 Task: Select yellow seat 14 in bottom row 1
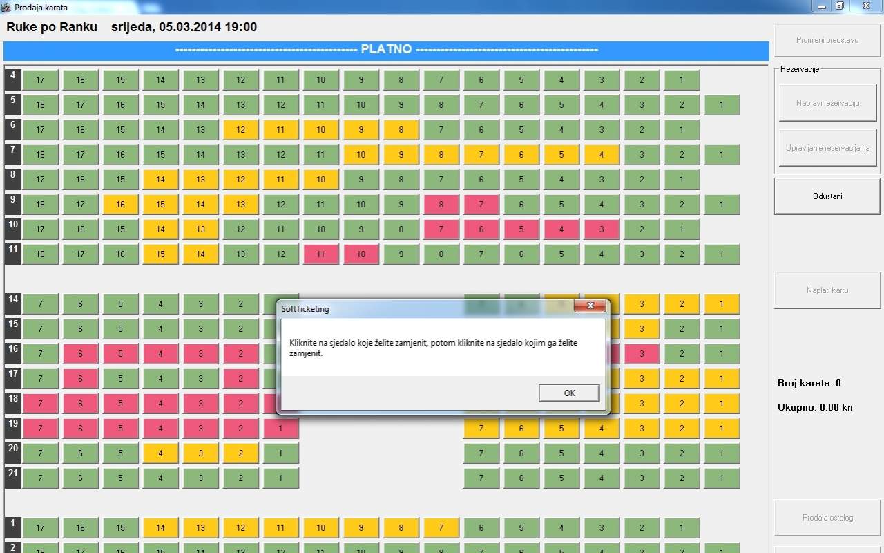(160, 528)
